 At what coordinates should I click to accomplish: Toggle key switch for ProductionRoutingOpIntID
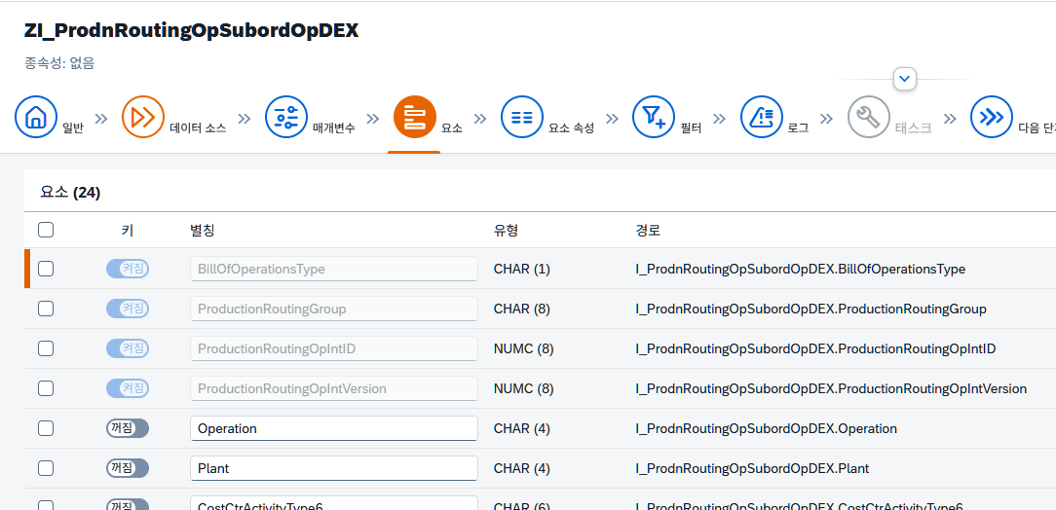(128, 348)
